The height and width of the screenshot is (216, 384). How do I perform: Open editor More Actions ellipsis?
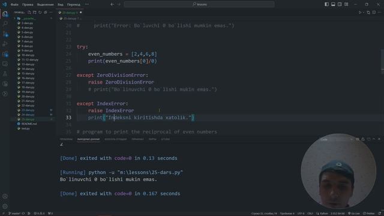(x=379, y=12)
